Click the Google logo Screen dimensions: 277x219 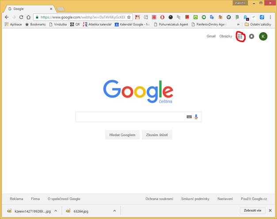[x=138, y=91]
